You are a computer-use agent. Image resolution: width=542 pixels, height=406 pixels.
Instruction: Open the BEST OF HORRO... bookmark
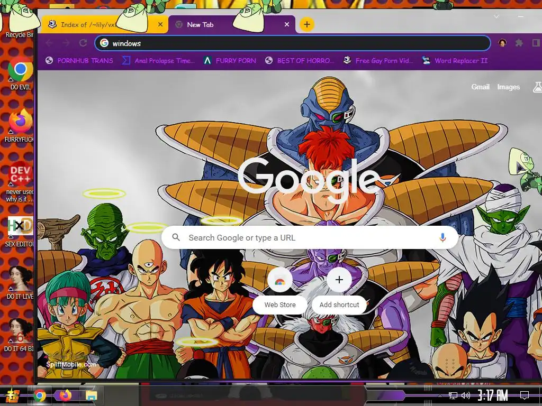300,61
